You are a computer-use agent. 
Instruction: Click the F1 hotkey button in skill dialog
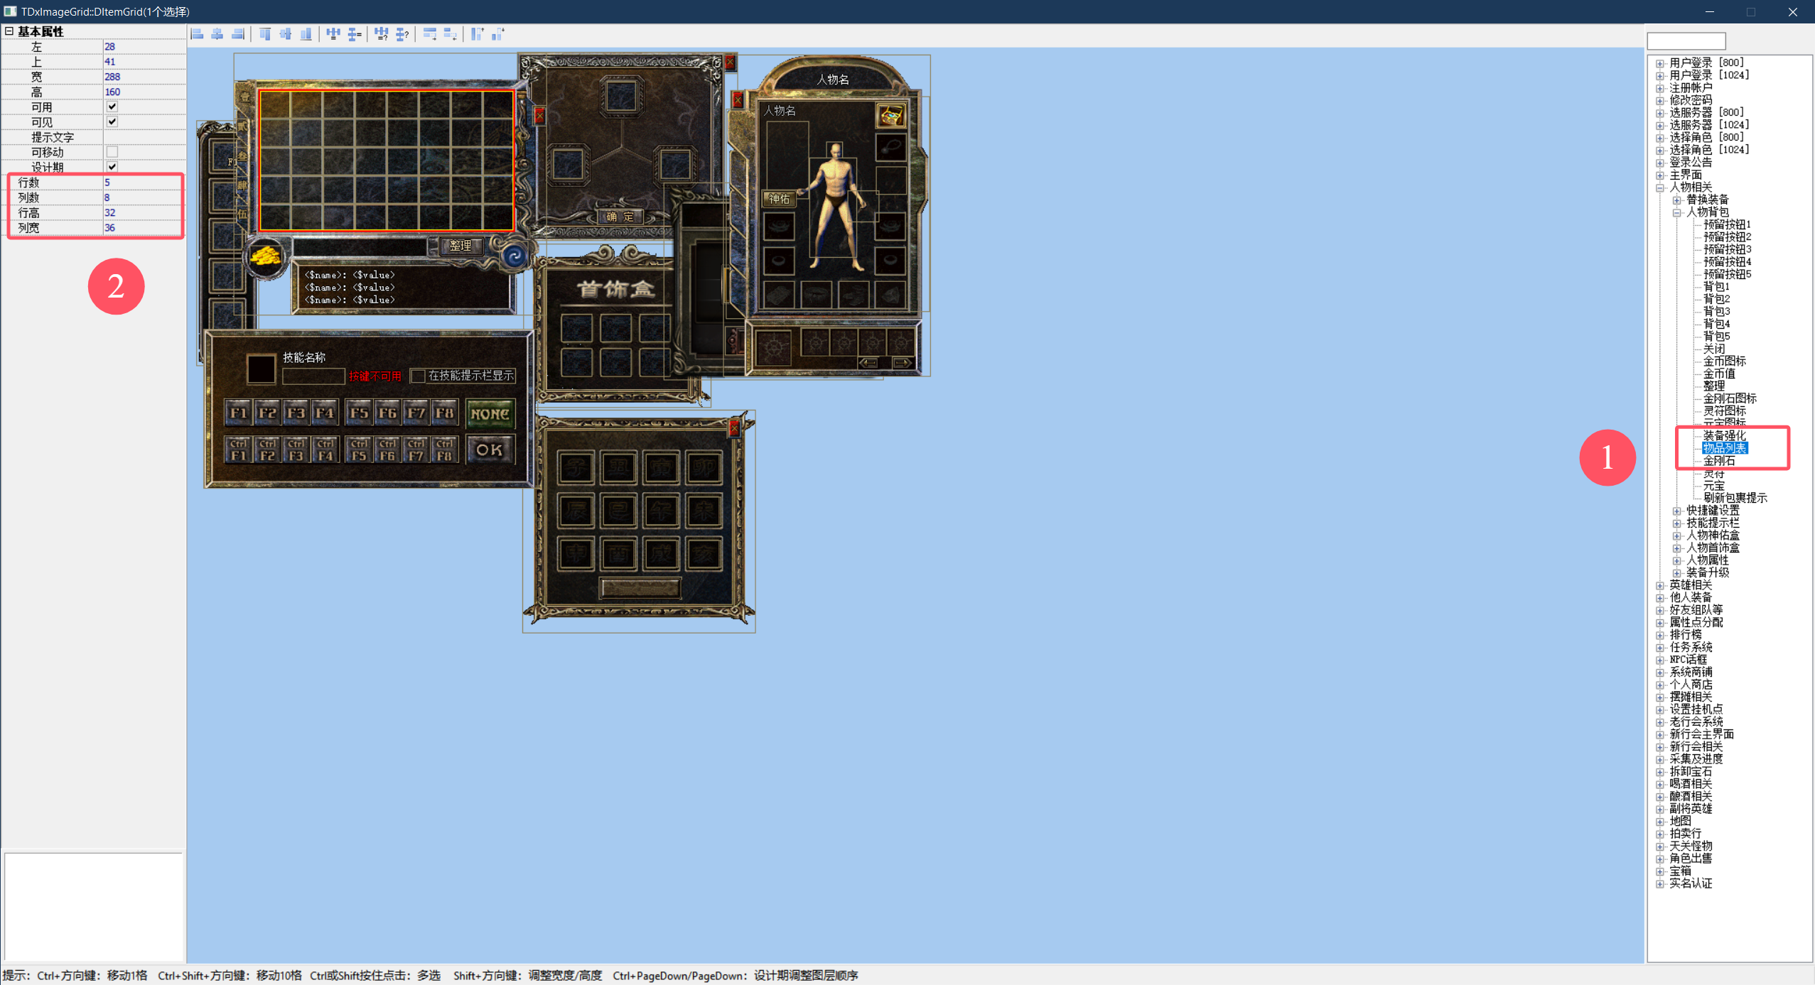[238, 413]
